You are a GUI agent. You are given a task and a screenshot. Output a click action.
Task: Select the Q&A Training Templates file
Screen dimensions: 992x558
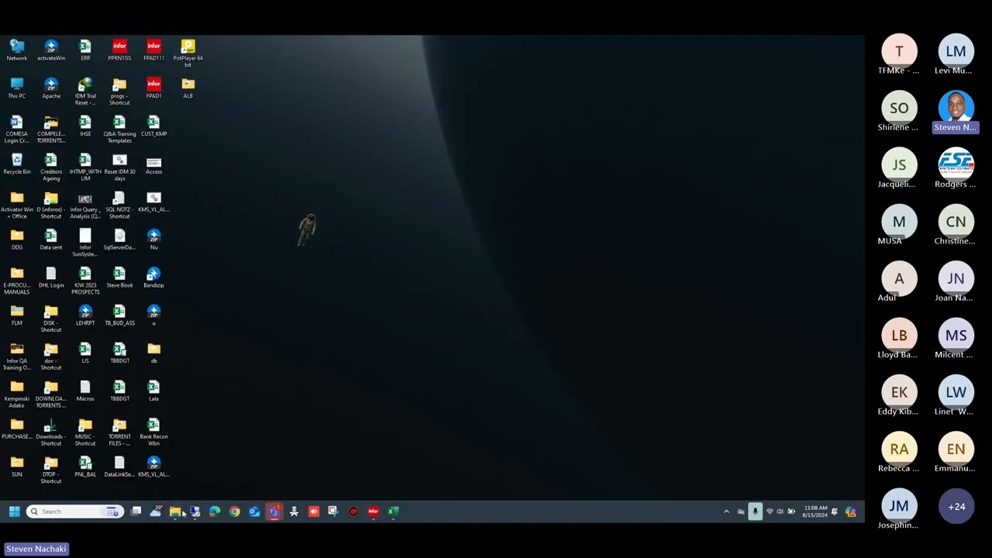pos(119,129)
